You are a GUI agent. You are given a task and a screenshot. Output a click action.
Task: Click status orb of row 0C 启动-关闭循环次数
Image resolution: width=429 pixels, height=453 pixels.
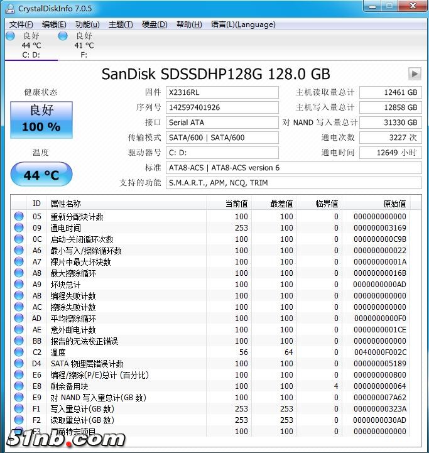coord(19,239)
